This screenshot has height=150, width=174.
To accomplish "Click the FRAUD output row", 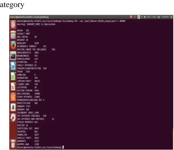I will (24, 71).
